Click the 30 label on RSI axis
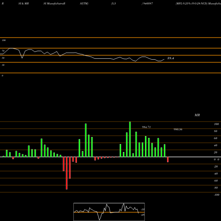The height and width of the screenshot is (221, 221). [3, 65]
